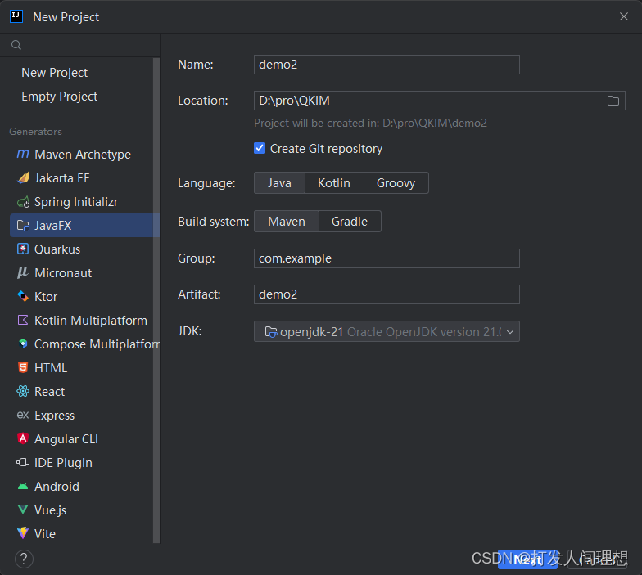The width and height of the screenshot is (642, 575).
Task: Open help with question mark button
Action: tap(25, 559)
